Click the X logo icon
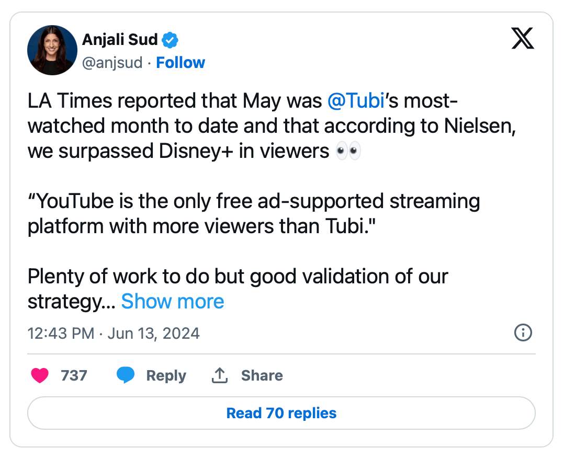Screen dimensions: 564x459 click(x=523, y=39)
